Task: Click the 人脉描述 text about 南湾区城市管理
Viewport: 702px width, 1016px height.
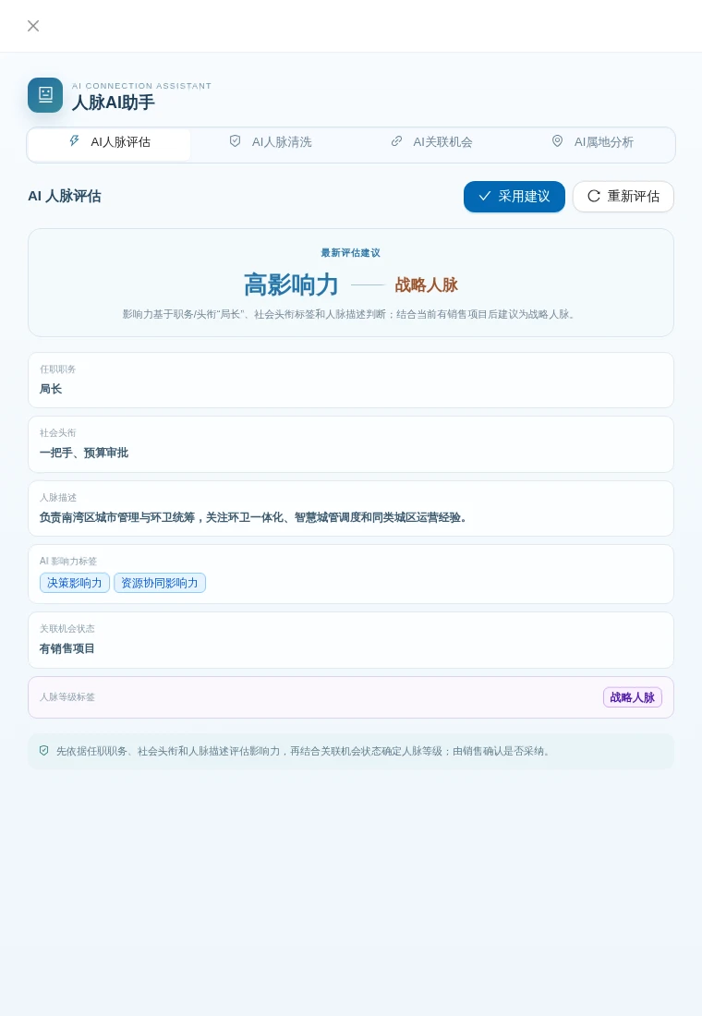Action: tap(253, 518)
